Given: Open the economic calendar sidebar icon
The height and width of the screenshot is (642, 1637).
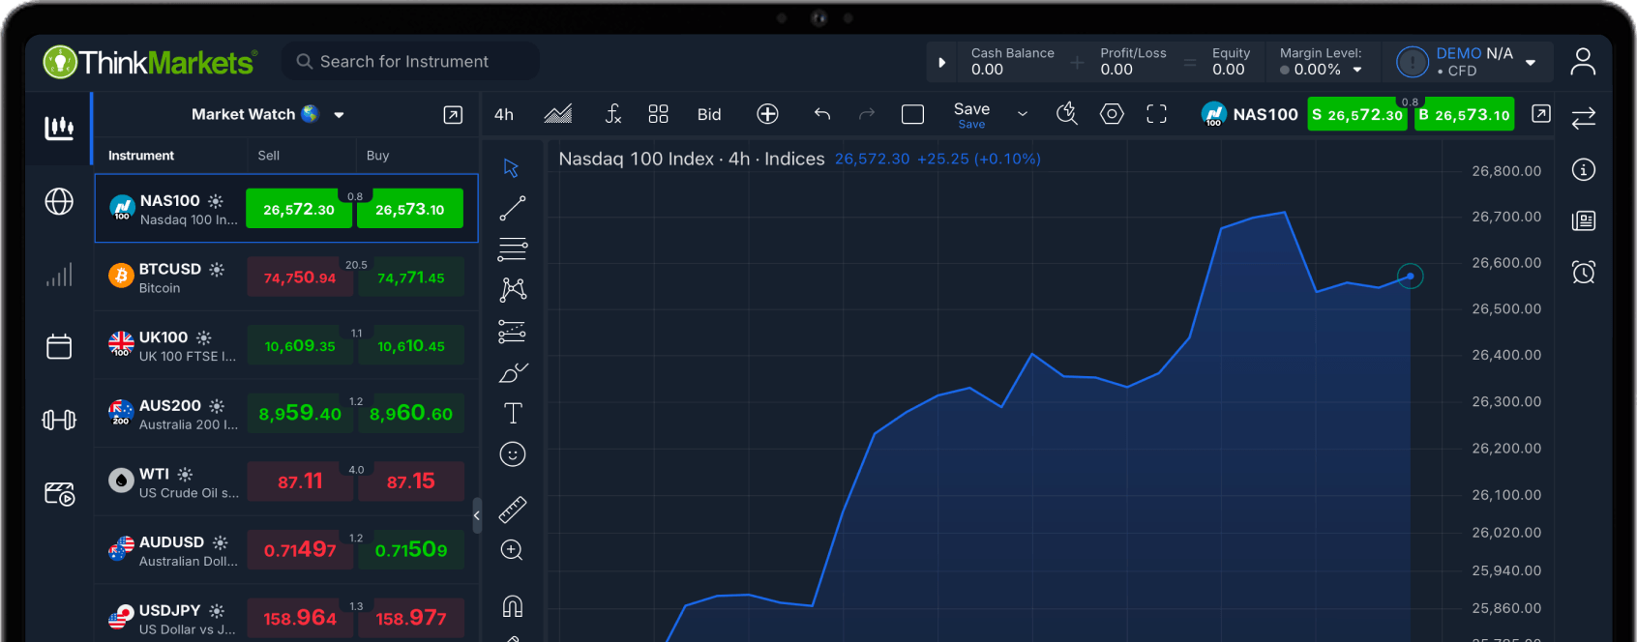Looking at the screenshot, I should click(x=59, y=346).
